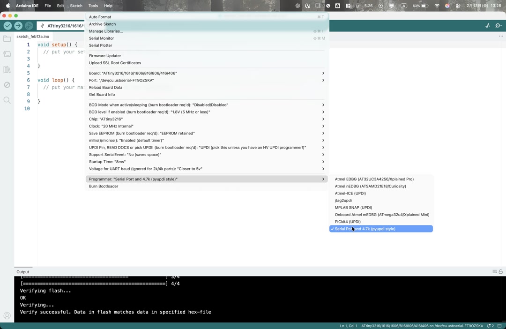Select Onboard Atmel mEDBG programmer

coord(381,214)
